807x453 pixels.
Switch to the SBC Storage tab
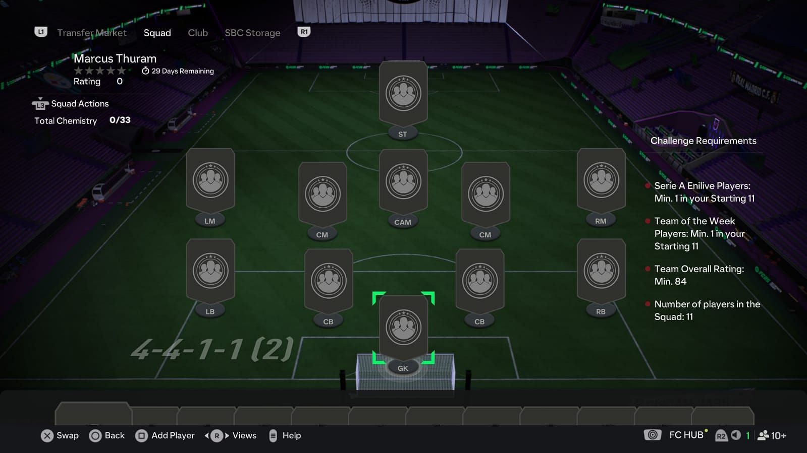pyautogui.click(x=252, y=33)
